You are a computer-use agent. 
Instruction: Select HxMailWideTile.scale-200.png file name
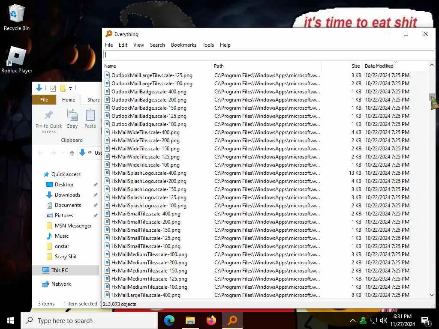145,141
